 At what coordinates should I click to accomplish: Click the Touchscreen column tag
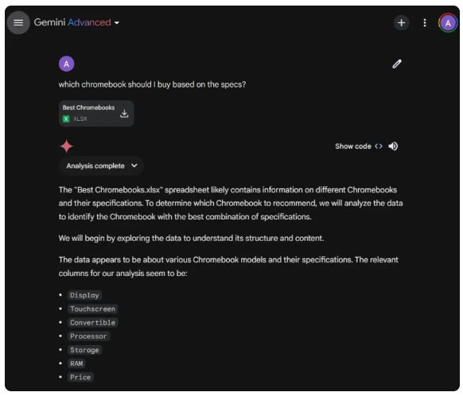point(93,309)
